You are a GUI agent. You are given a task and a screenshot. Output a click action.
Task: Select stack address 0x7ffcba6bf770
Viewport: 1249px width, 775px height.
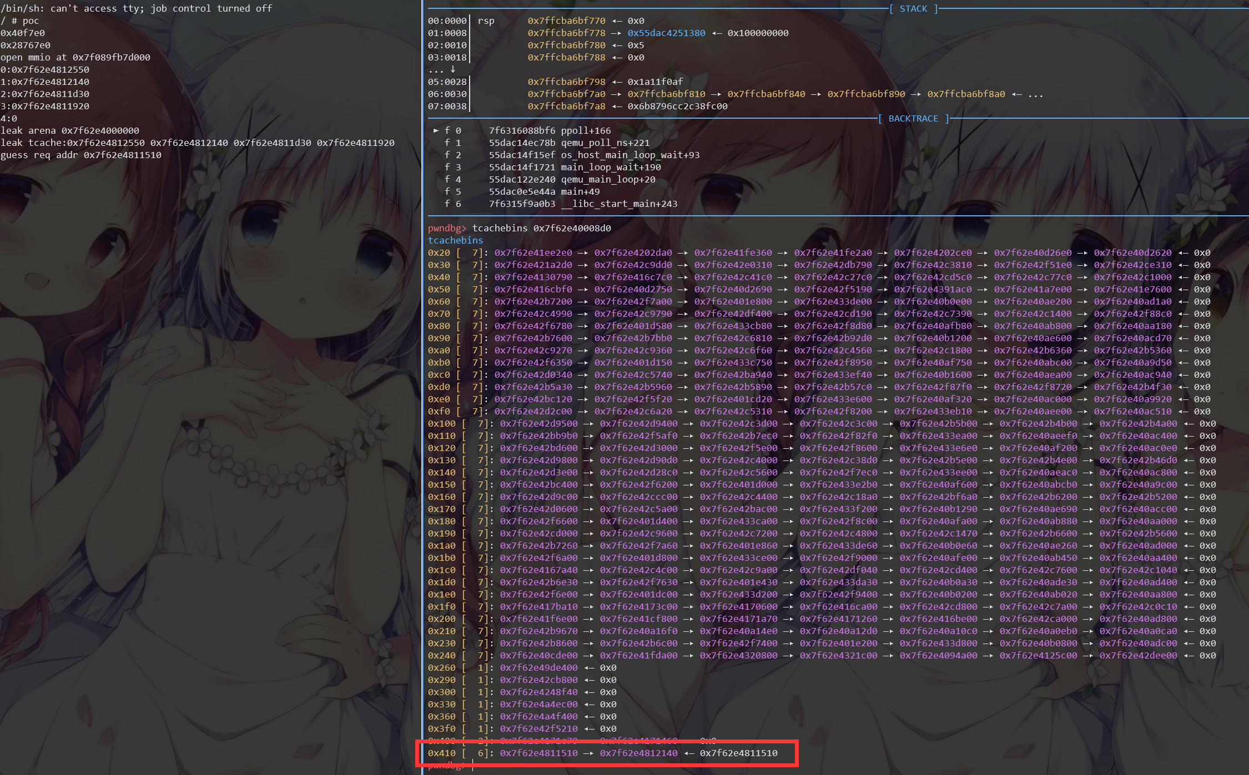coord(567,21)
